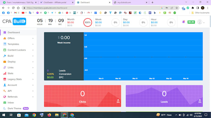This screenshot has width=211, height=118.
Task: Click the Day 0% progress circle
Action: 143,22
